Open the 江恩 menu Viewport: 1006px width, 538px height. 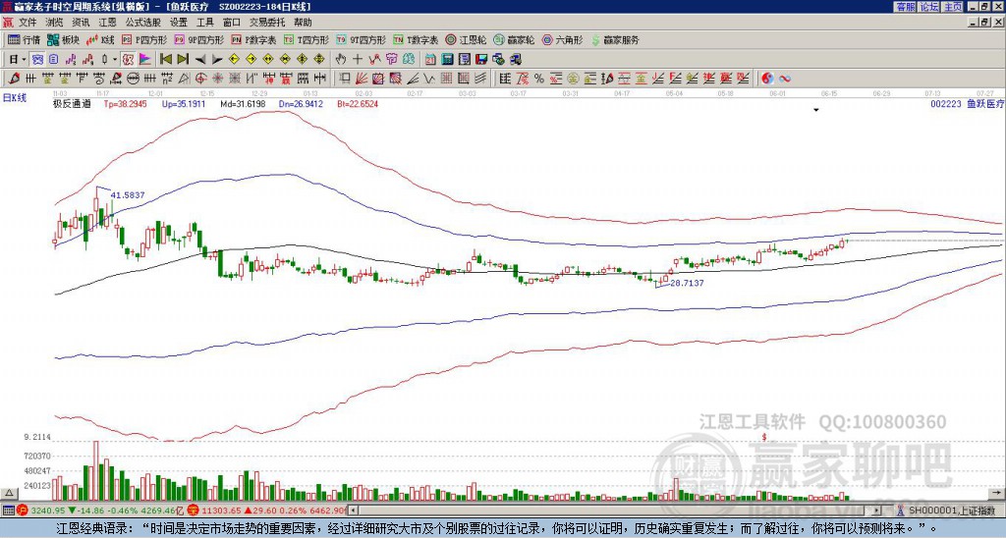tap(107, 23)
